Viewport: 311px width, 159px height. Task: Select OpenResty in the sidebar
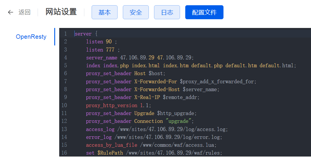pos(31,37)
